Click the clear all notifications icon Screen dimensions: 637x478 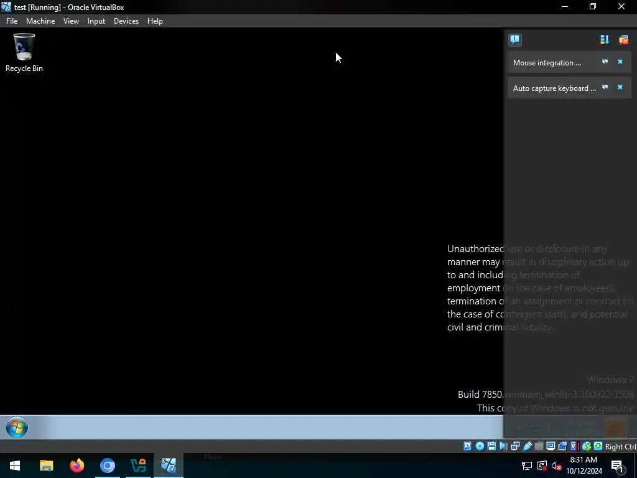(x=623, y=39)
